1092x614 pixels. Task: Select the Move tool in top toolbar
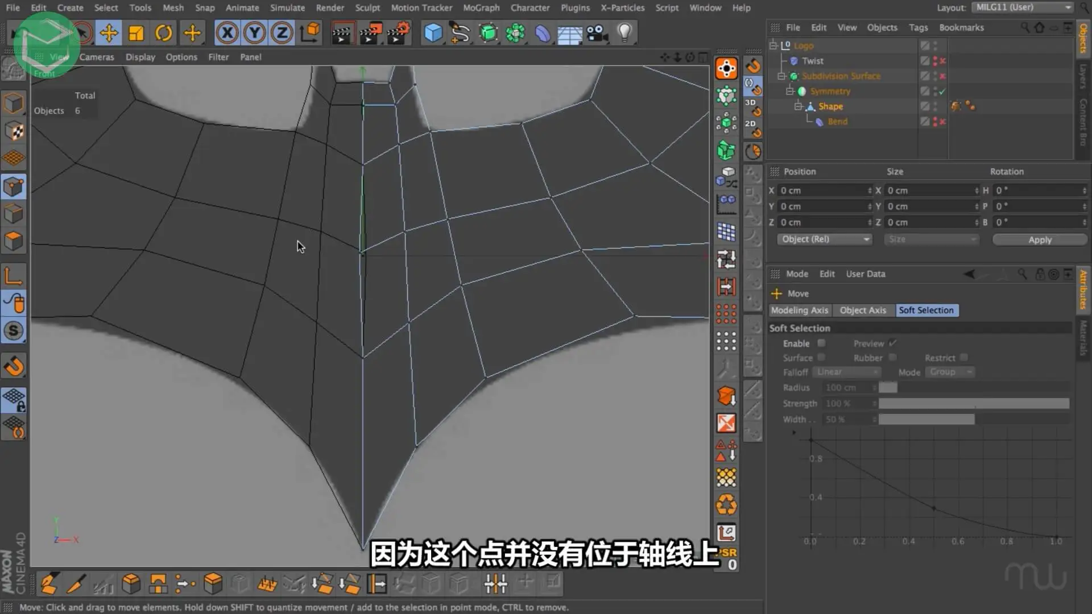(109, 33)
